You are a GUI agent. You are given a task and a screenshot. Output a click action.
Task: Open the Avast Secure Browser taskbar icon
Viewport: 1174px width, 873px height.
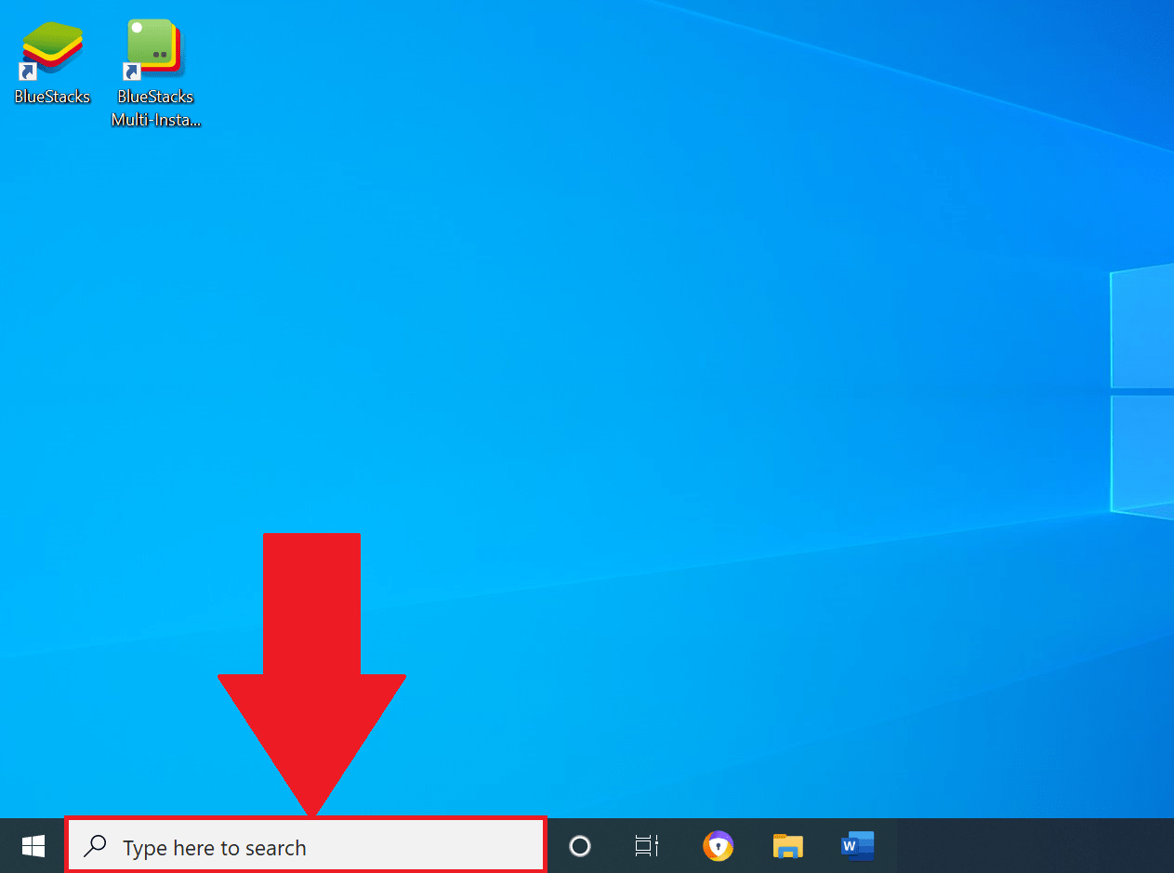(718, 846)
